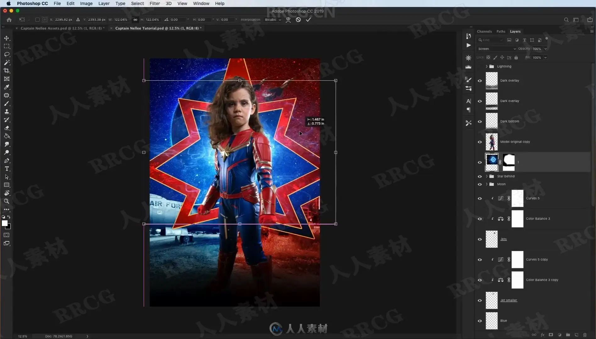Open the Bicubic interpolation dropdown

273,19
